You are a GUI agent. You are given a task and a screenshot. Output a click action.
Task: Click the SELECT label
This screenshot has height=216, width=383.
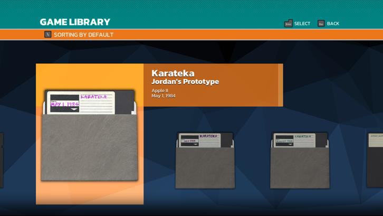[302, 23]
